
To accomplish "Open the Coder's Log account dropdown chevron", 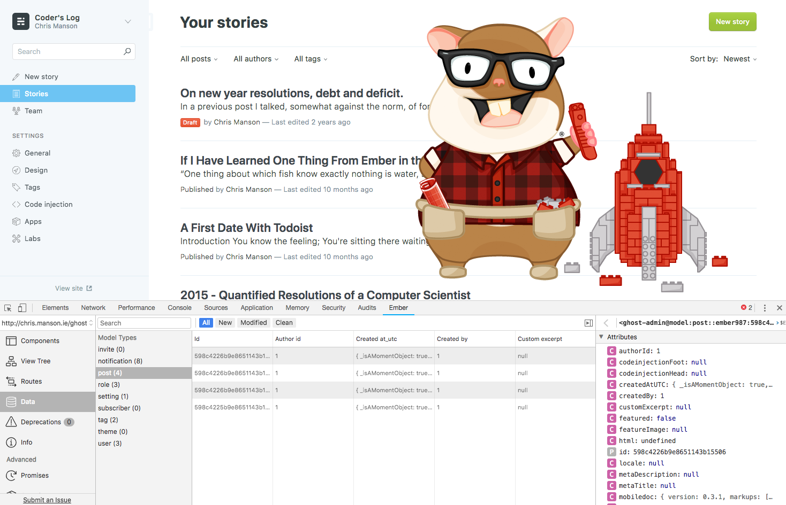I will click(x=128, y=21).
